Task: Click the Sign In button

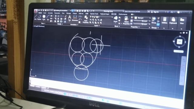Action: [155, 12]
